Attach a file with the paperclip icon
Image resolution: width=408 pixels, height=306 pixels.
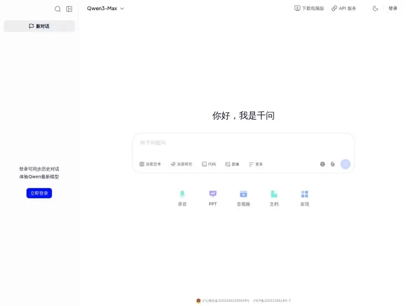coord(333,164)
